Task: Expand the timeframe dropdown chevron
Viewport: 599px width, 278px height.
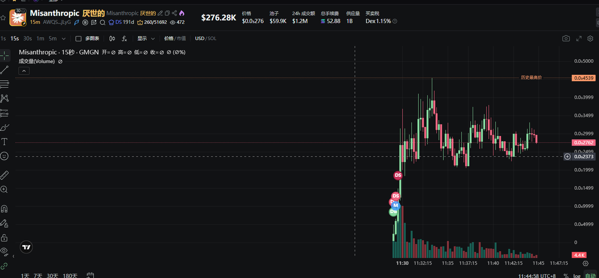Action: (64, 38)
